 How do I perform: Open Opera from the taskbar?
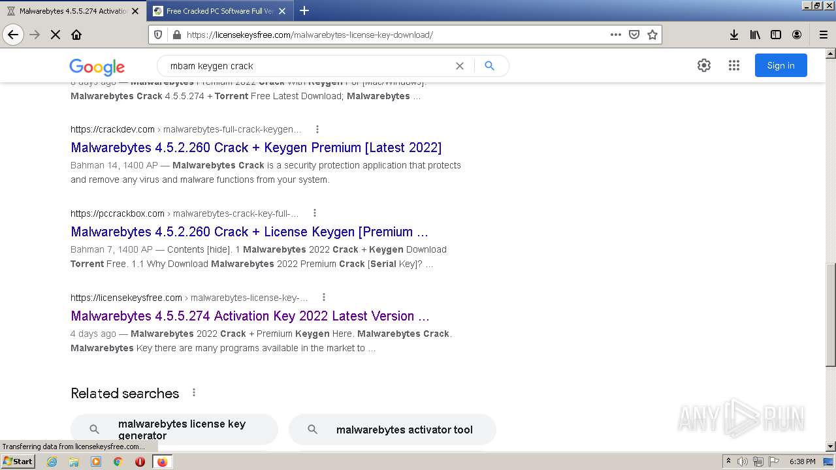click(x=140, y=462)
